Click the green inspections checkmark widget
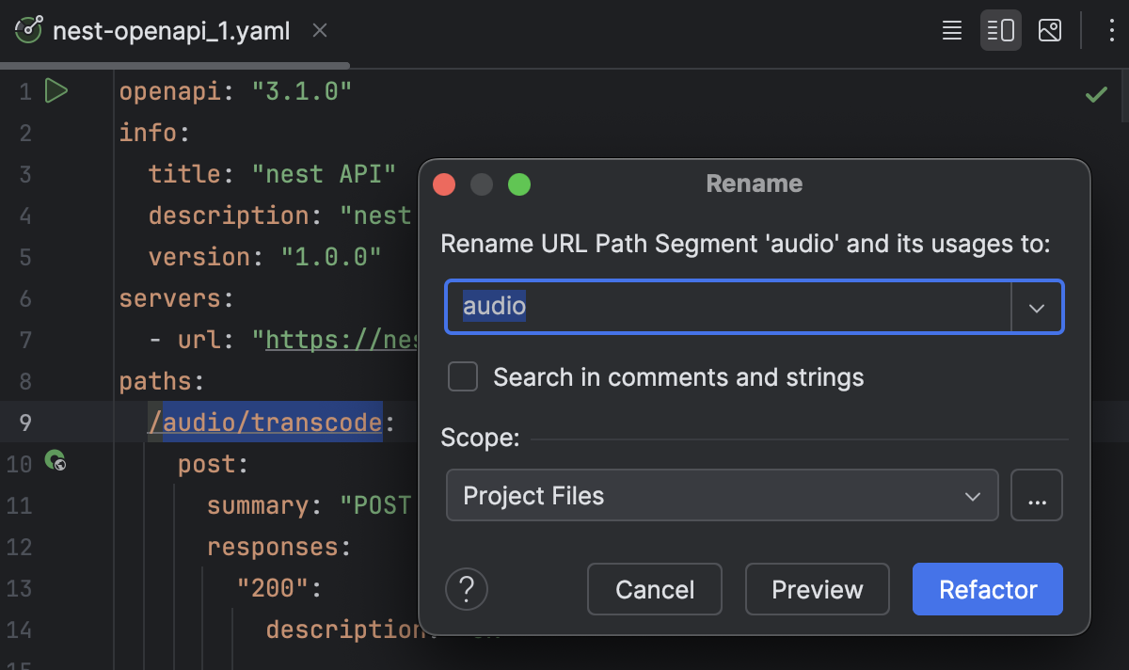This screenshot has width=1129, height=670. point(1095,92)
